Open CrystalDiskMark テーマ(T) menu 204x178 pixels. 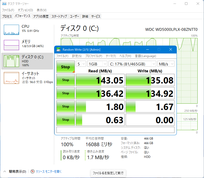click(111, 56)
